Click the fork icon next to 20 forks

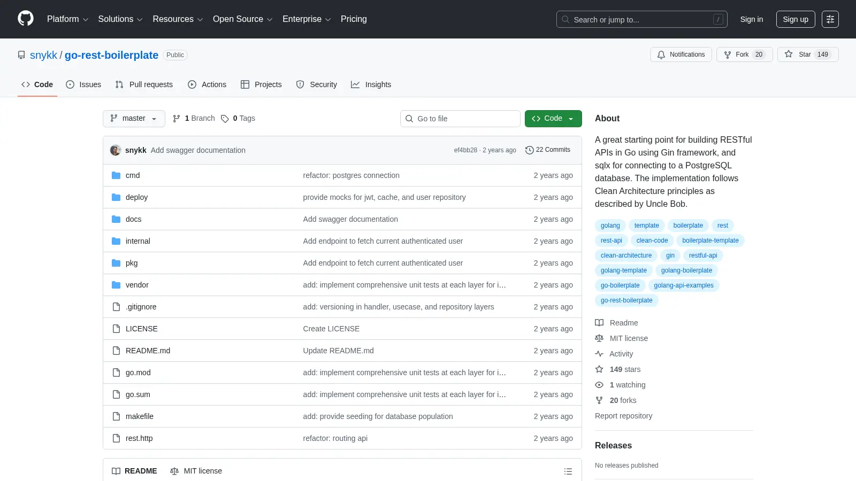coord(599,400)
